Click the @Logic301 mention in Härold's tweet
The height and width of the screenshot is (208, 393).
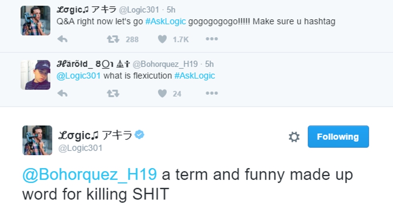79,76
